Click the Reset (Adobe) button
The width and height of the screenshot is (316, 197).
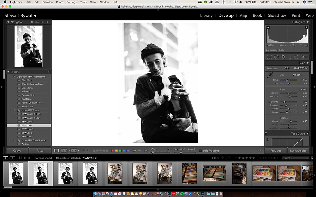[299, 151]
